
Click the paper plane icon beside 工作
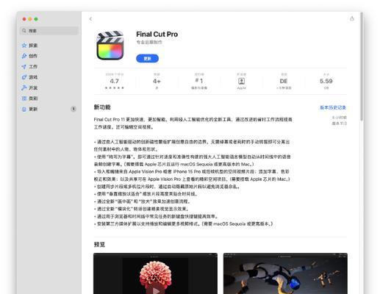[24, 66]
